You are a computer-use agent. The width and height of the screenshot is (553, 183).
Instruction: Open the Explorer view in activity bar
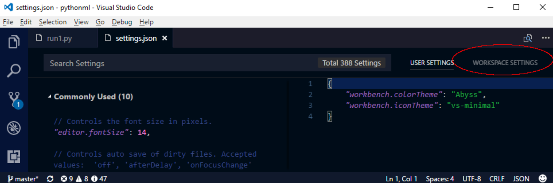[14, 42]
